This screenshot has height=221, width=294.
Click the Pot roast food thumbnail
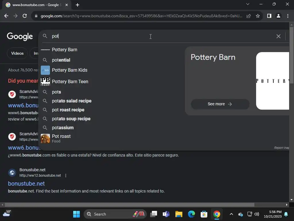point(45,138)
